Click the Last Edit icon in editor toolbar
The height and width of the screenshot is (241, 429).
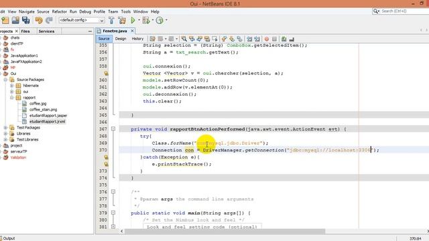153,39
